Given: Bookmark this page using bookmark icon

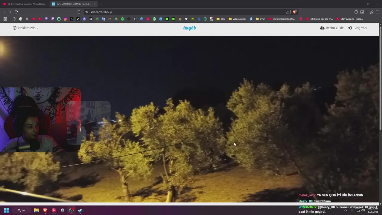Looking at the screenshot, I should pos(79,12).
